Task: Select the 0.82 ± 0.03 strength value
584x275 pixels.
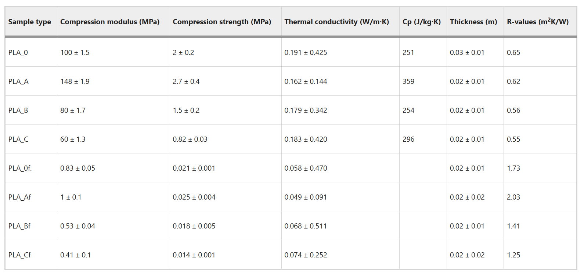Action: coord(190,139)
